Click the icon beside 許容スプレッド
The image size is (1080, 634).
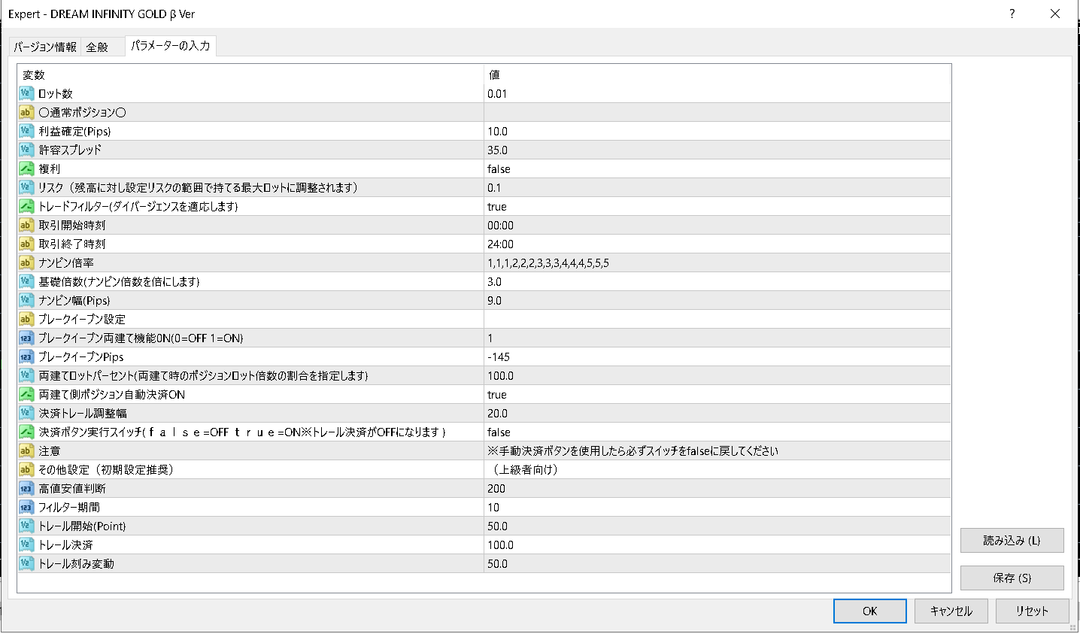pos(26,150)
